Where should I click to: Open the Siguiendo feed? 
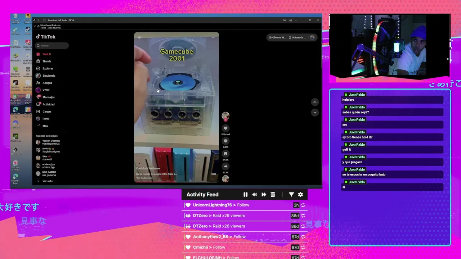(x=46, y=76)
